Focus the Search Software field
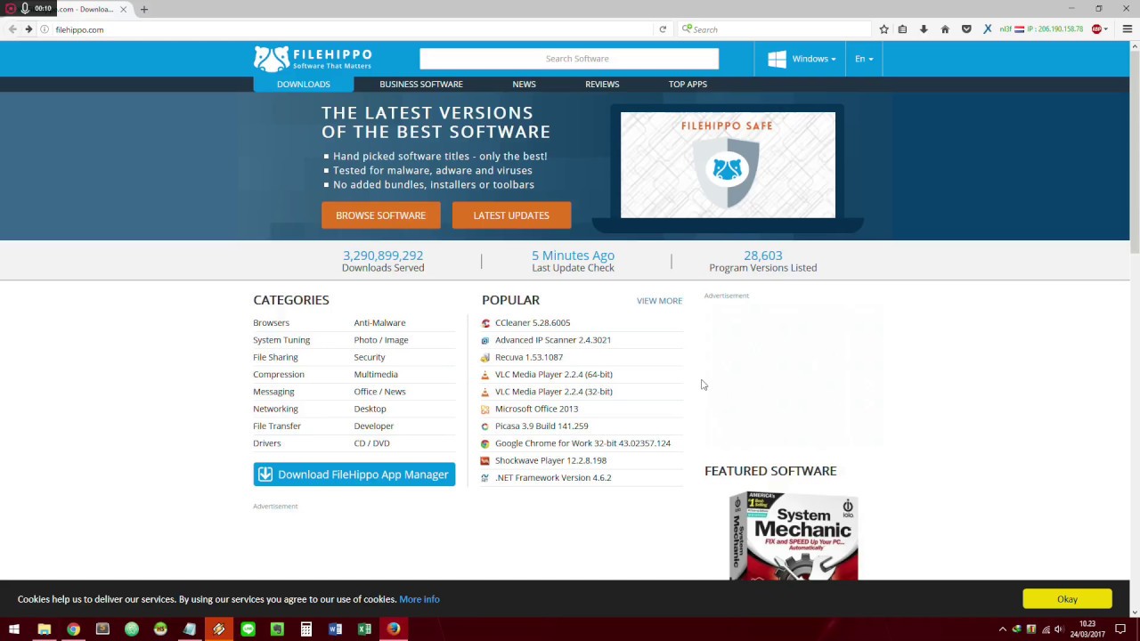The height and width of the screenshot is (641, 1140). point(569,59)
